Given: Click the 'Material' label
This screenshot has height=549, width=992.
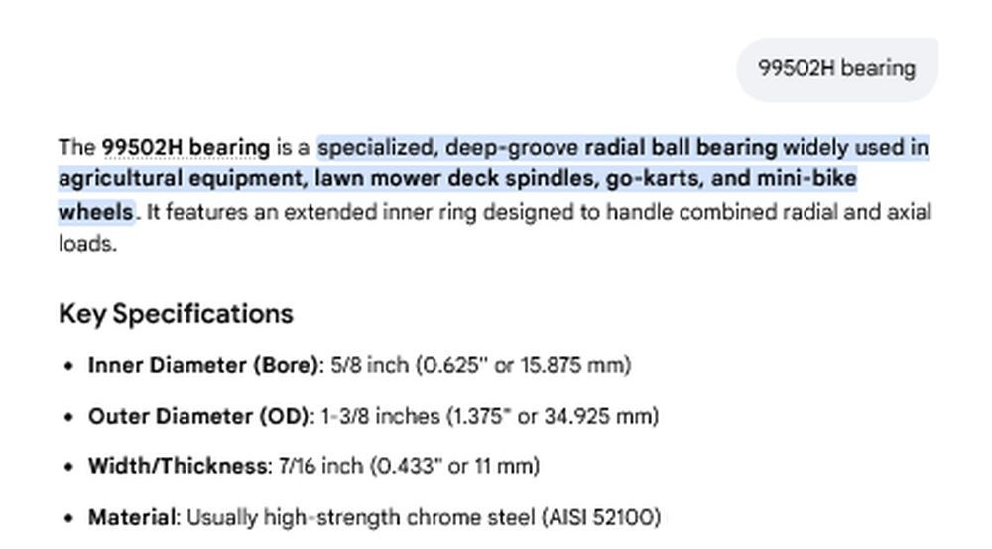Looking at the screenshot, I should pos(132,518).
